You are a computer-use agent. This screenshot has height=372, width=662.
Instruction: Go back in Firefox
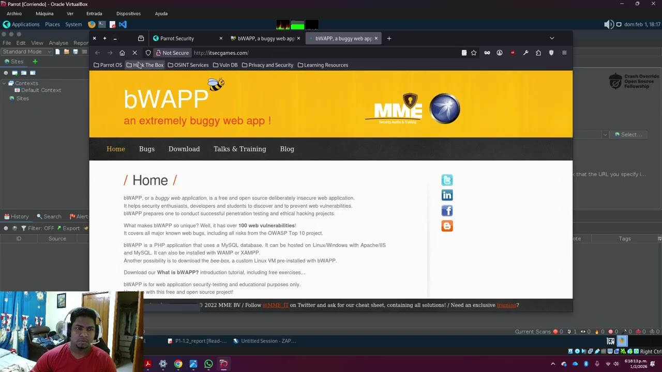coord(97,53)
